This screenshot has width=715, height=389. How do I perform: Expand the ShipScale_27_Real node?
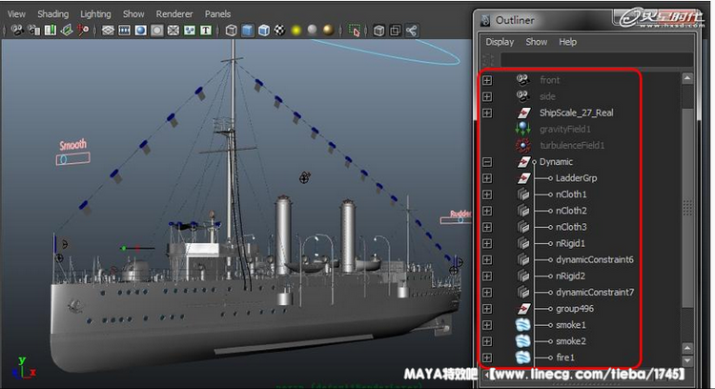click(487, 113)
